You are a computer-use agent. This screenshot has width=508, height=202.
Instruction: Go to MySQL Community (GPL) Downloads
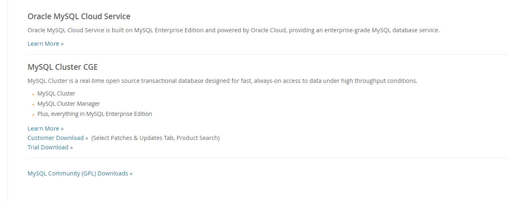tap(80, 173)
